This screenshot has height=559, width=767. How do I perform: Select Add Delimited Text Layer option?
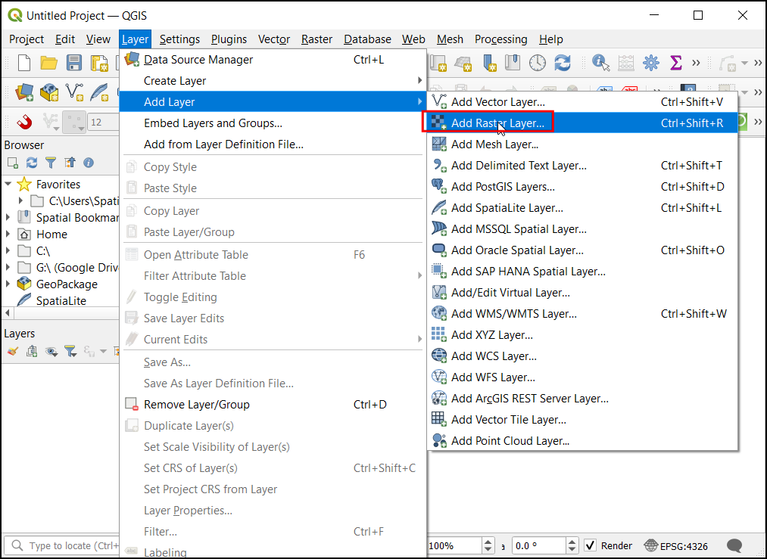point(519,166)
